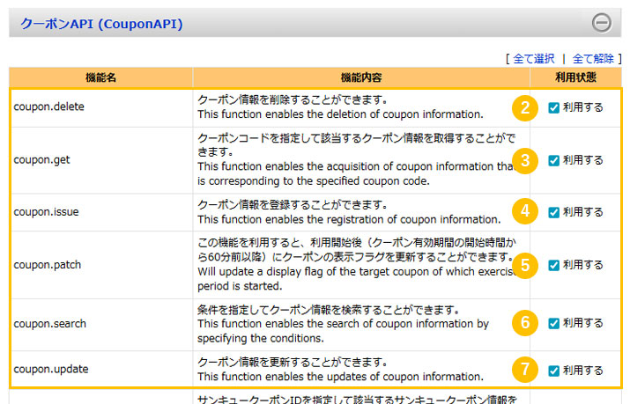Click the 全て選択 select-all link
This screenshot has height=404, width=630.
click(x=533, y=59)
